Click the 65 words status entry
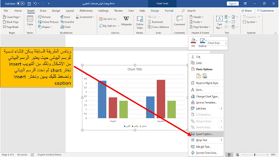Screen dimensions: 279x157 22,155
